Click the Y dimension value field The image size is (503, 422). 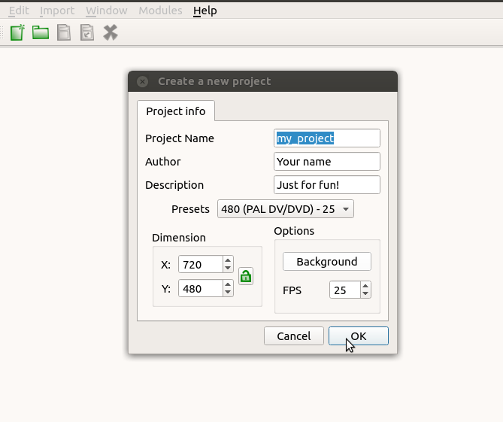(x=201, y=289)
